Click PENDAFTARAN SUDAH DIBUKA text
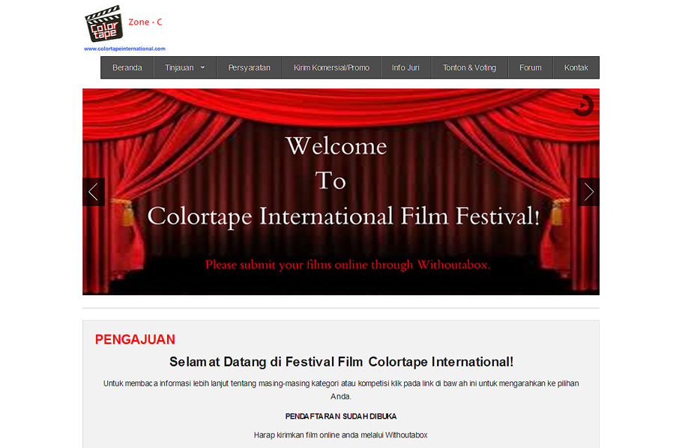 (x=341, y=417)
